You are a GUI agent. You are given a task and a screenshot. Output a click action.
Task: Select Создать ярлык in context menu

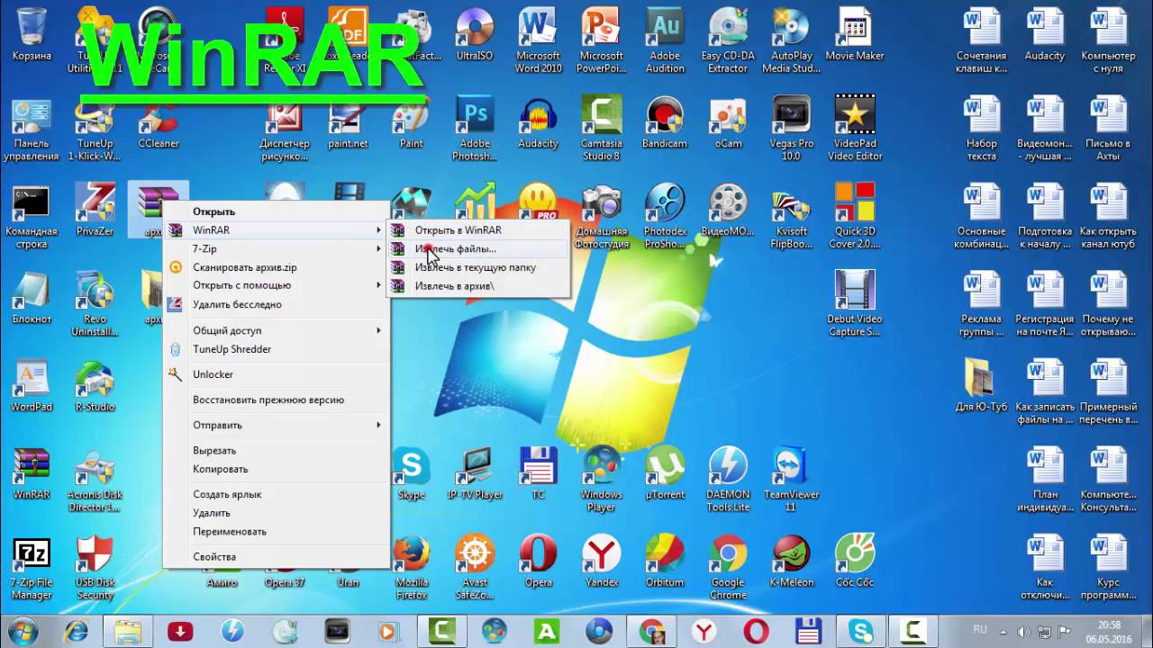(277, 494)
